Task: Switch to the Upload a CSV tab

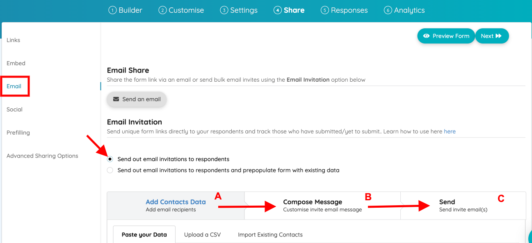Action: tap(202, 235)
